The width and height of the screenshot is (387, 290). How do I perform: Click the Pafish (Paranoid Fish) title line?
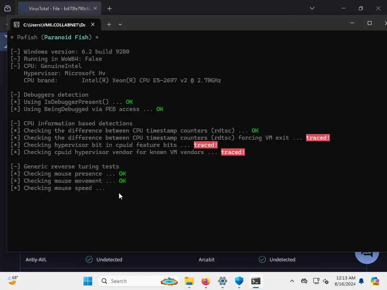coord(54,37)
